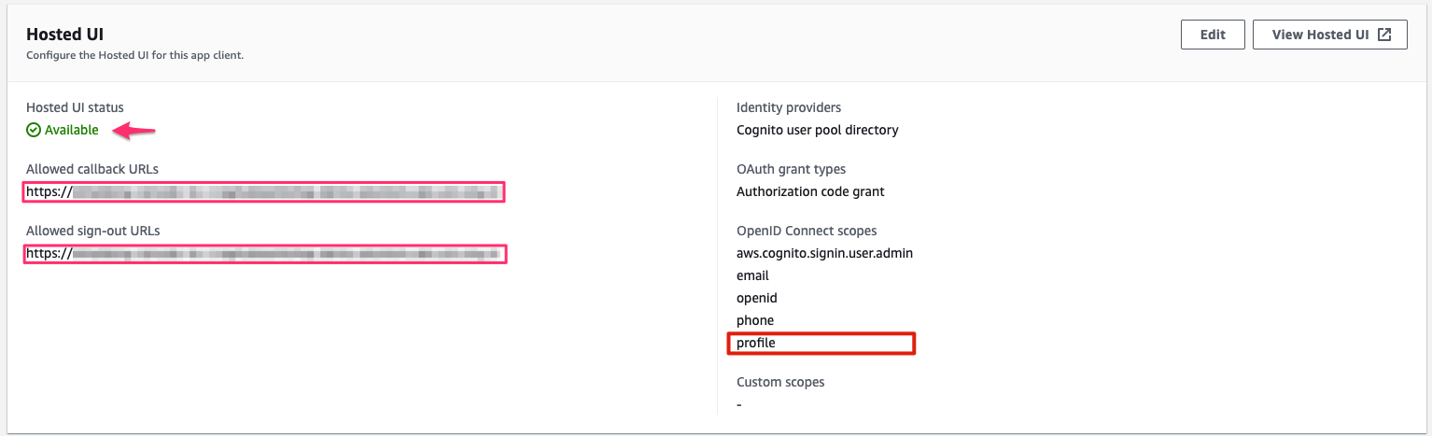
Task: Click the pink arrow pointing at Available
Action: pos(134,131)
